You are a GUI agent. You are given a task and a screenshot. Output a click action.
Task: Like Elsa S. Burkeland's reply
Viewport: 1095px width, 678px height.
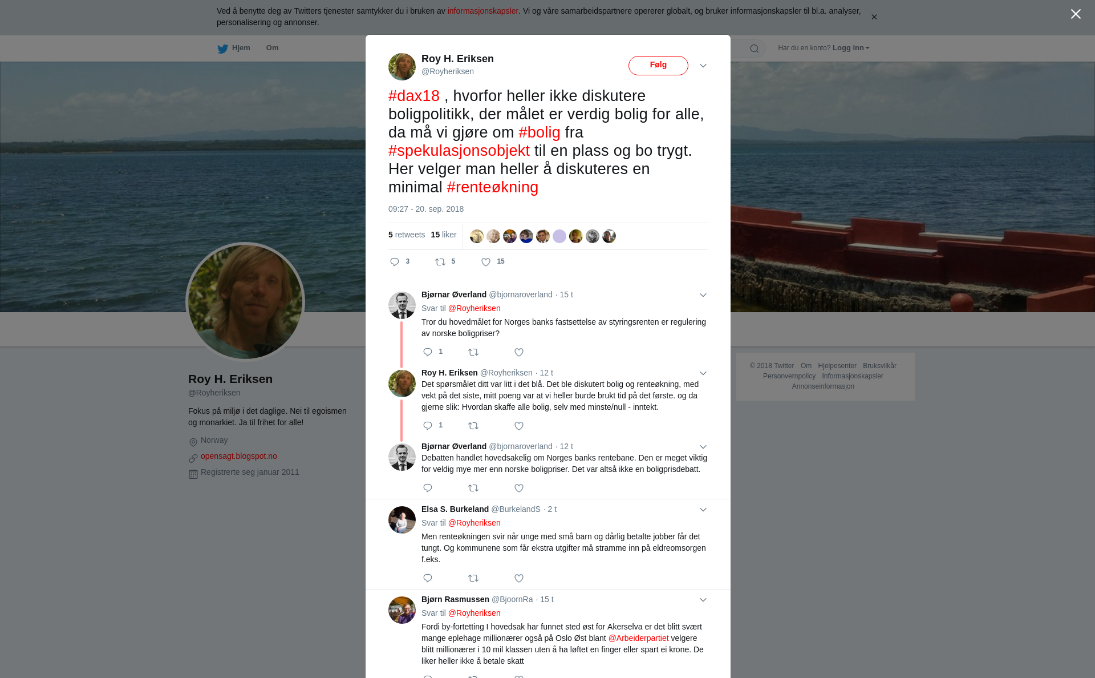[x=519, y=578]
